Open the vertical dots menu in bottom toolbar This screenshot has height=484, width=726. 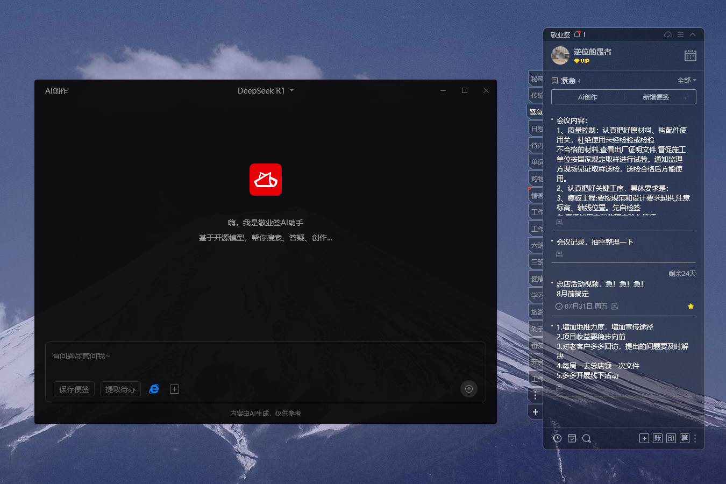[695, 438]
